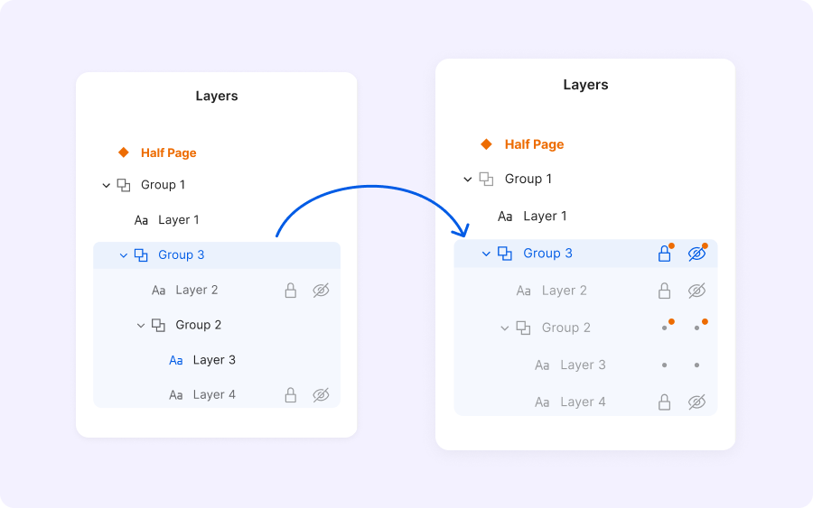Collapse Group 1 chevron in left panel
813x508 pixels.
point(106,186)
